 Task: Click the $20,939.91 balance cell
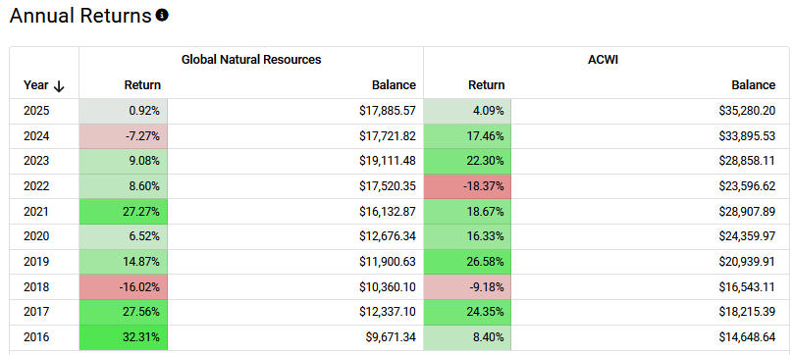coord(650,262)
